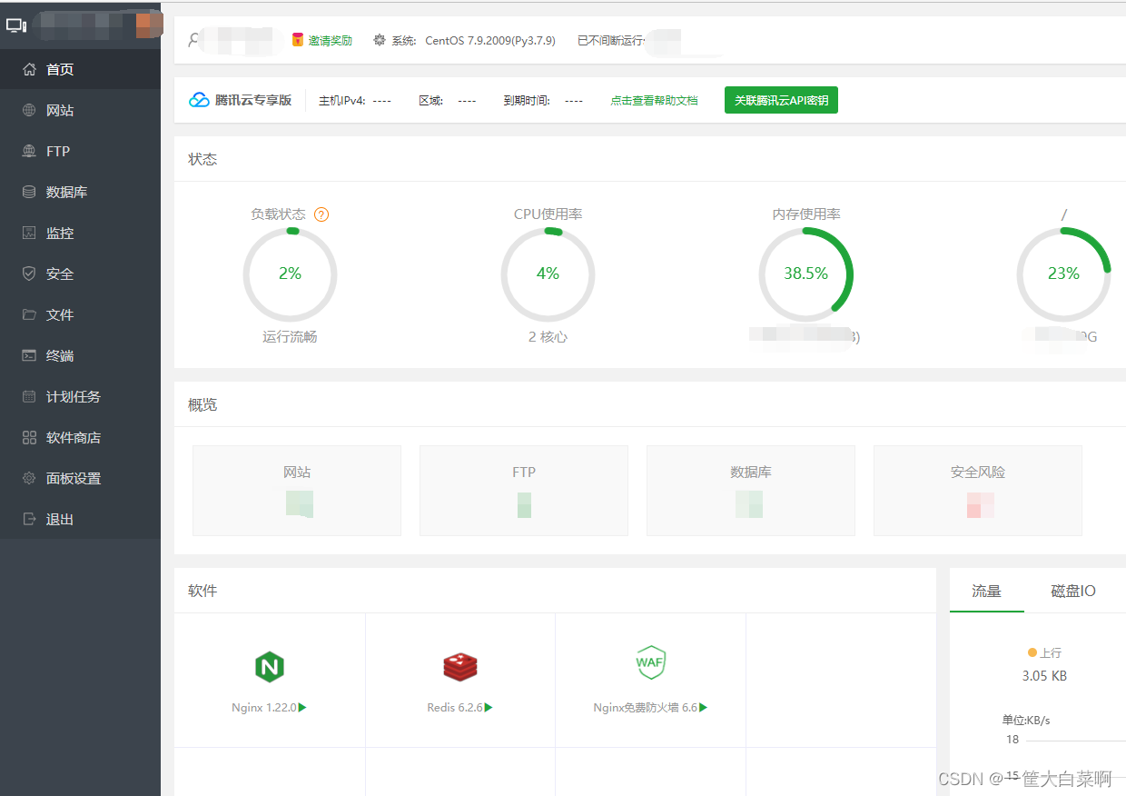Click the Nginx 1.22.0 label
The height and width of the screenshot is (796, 1126).
click(x=264, y=707)
